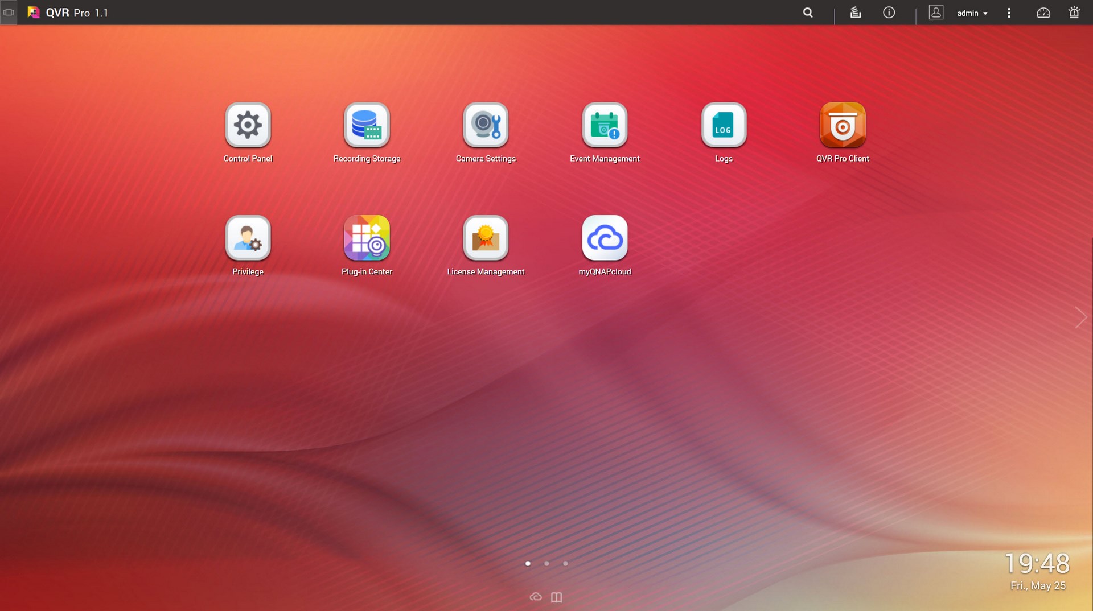Launch myQNAPcloud

click(x=605, y=238)
